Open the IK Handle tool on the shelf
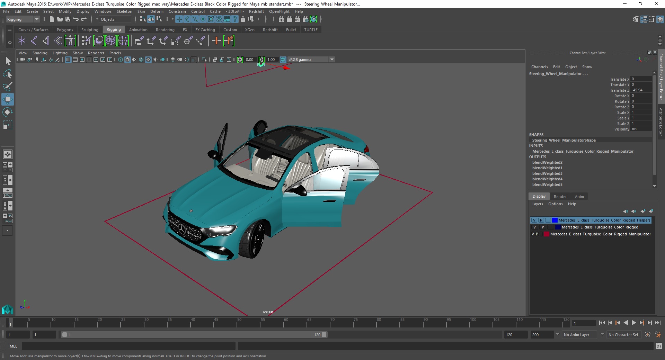 tap(46, 41)
